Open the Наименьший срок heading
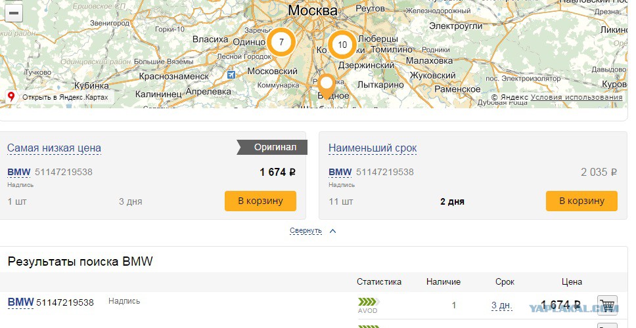 [x=373, y=148]
